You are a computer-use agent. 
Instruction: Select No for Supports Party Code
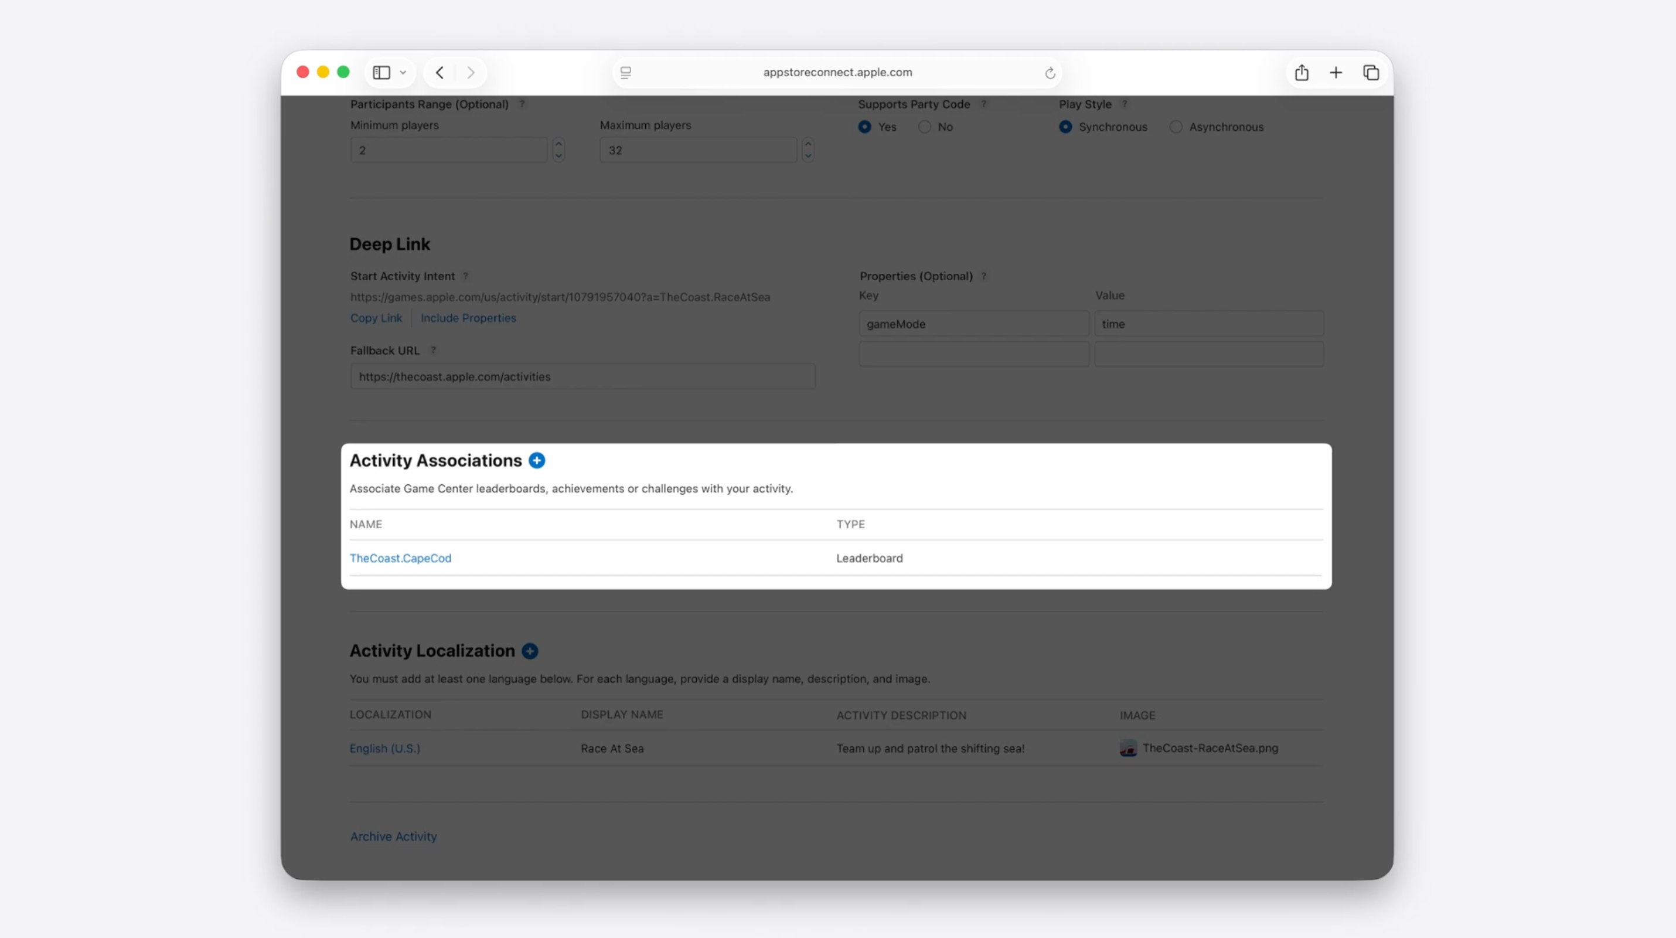tap(925, 127)
